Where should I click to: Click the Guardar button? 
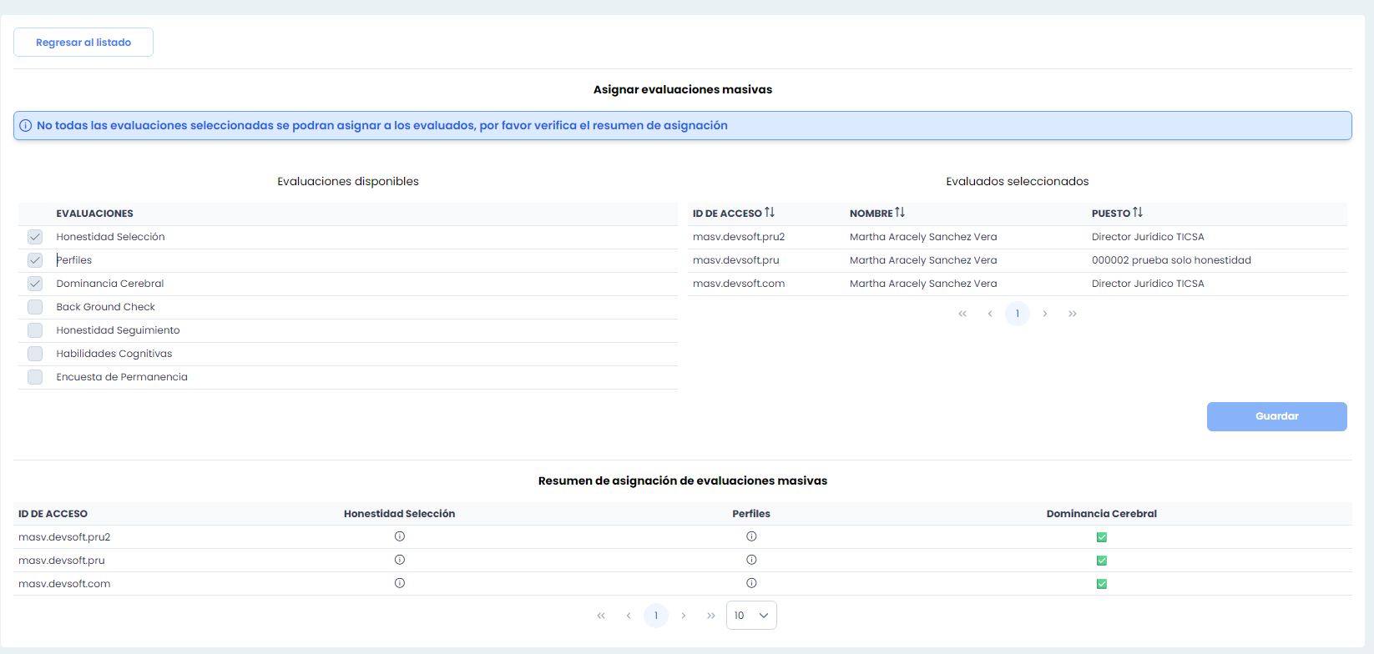1276,416
